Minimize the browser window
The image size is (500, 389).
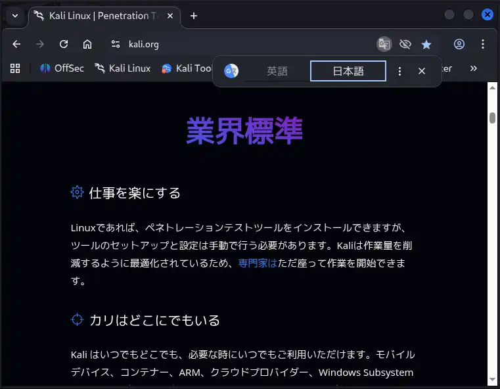click(449, 14)
